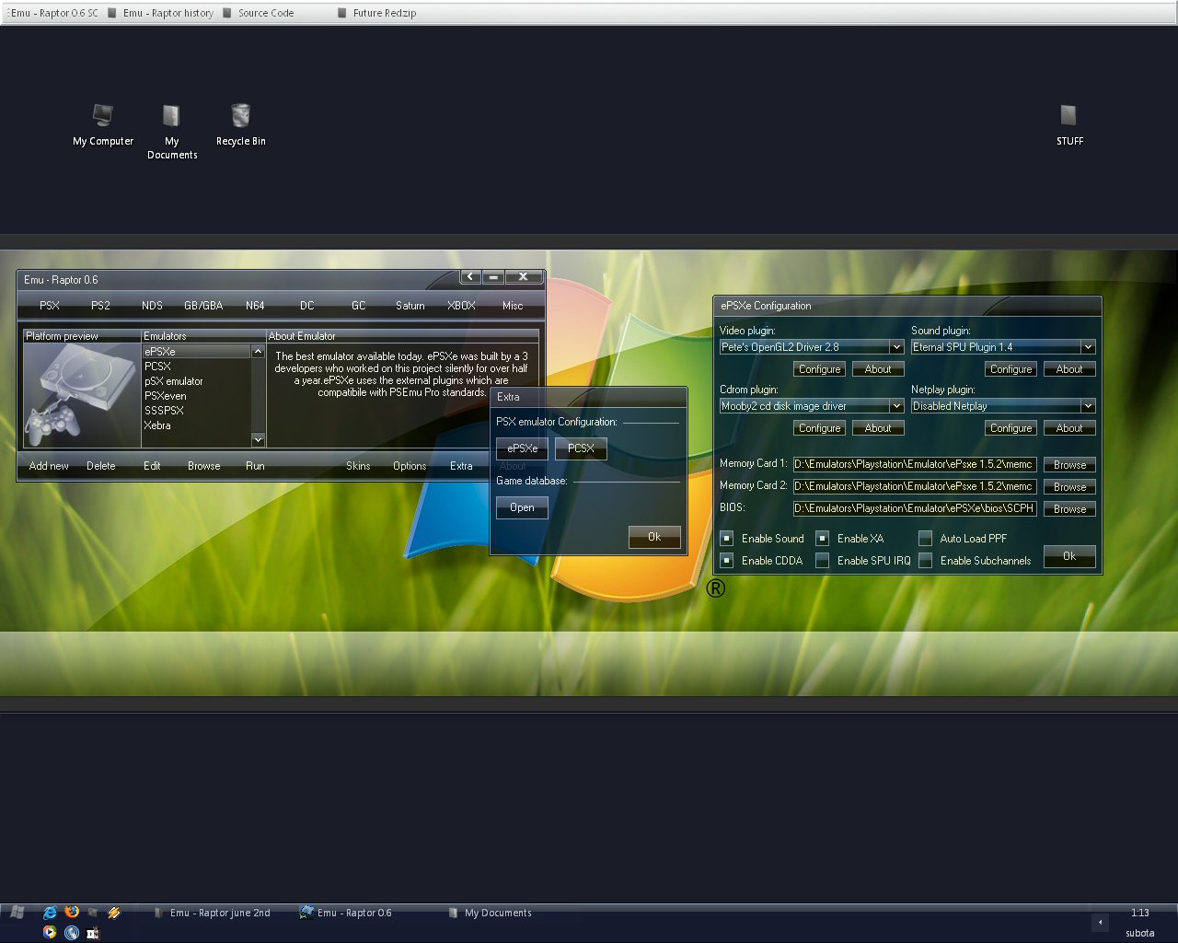Toggle the Auto Load PPF checkbox

click(x=926, y=538)
